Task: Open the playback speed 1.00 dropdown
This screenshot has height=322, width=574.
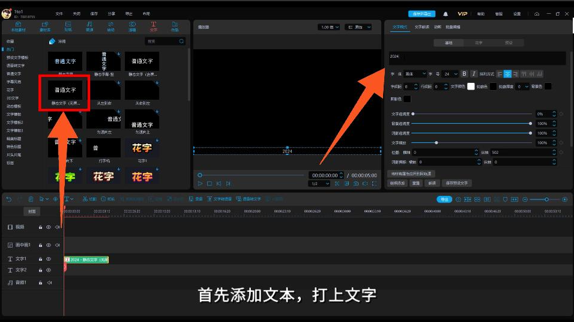Action: [329, 27]
